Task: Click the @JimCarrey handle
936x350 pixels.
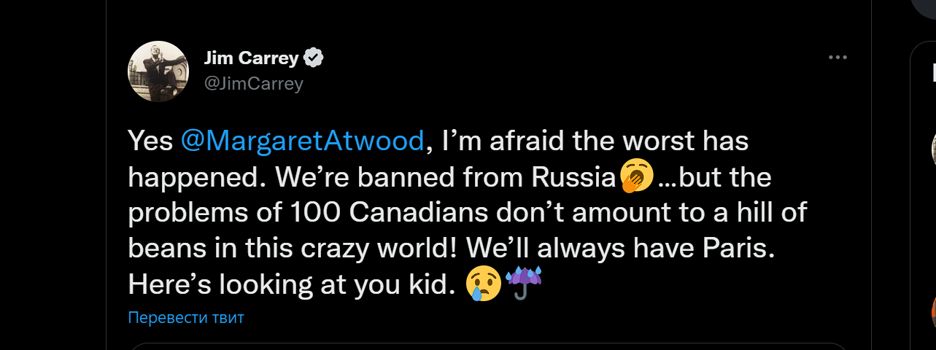Action: [253, 84]
